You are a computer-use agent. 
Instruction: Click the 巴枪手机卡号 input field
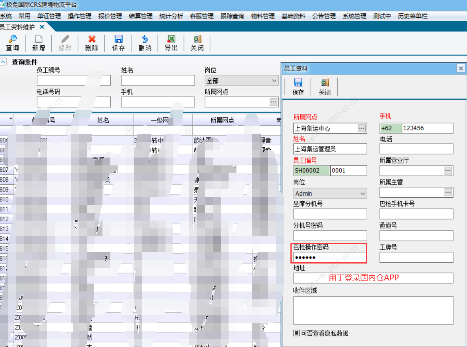coord(416,214)
